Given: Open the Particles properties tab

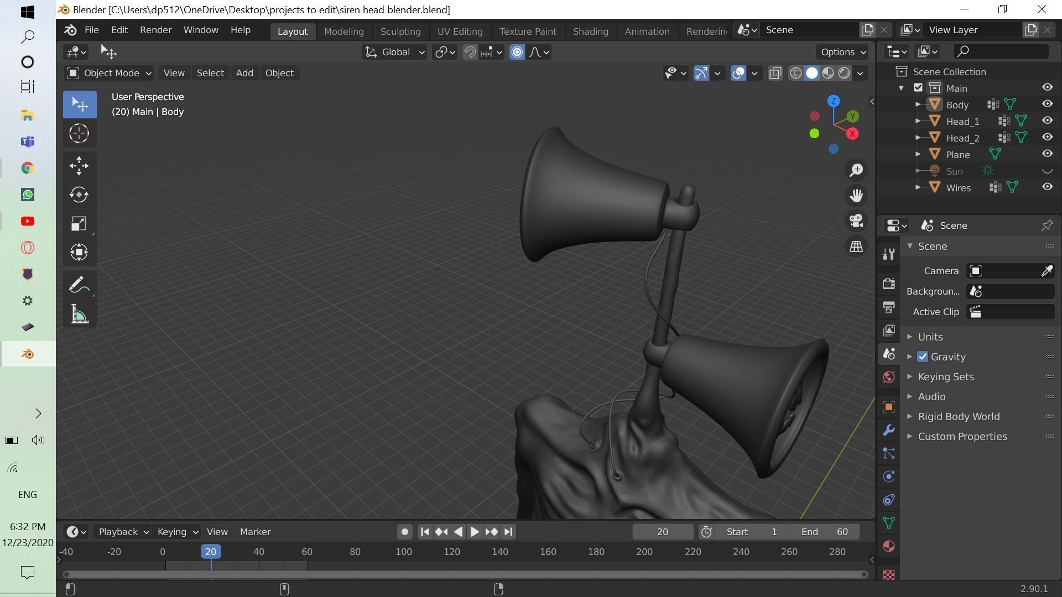Looking at the screenshot, I should 889,453.
